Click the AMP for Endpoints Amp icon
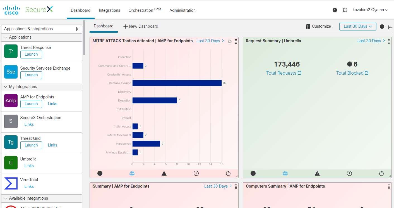The width and height of the screenshot is (394, 208). tap(11, 101)
